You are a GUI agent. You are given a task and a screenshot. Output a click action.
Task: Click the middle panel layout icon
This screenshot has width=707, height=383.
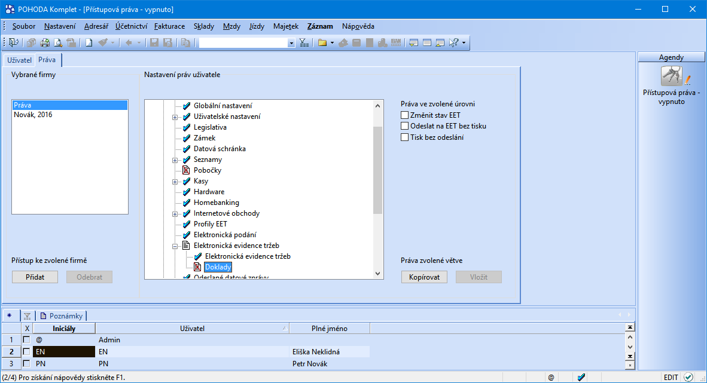tap(427, 43)
